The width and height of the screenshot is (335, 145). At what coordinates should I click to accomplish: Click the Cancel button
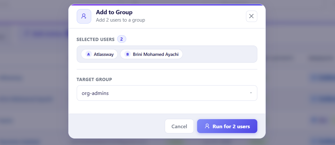pyautogui.click(x=179, y=126)
